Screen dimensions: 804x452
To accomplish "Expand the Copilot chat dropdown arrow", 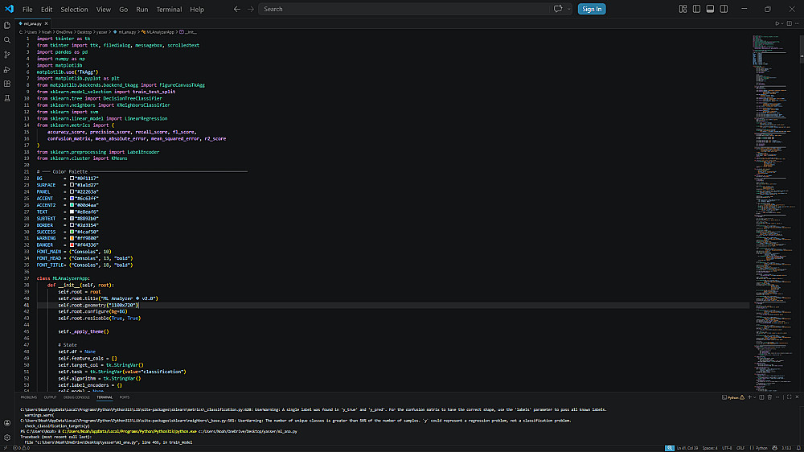I will coord(568,9).
